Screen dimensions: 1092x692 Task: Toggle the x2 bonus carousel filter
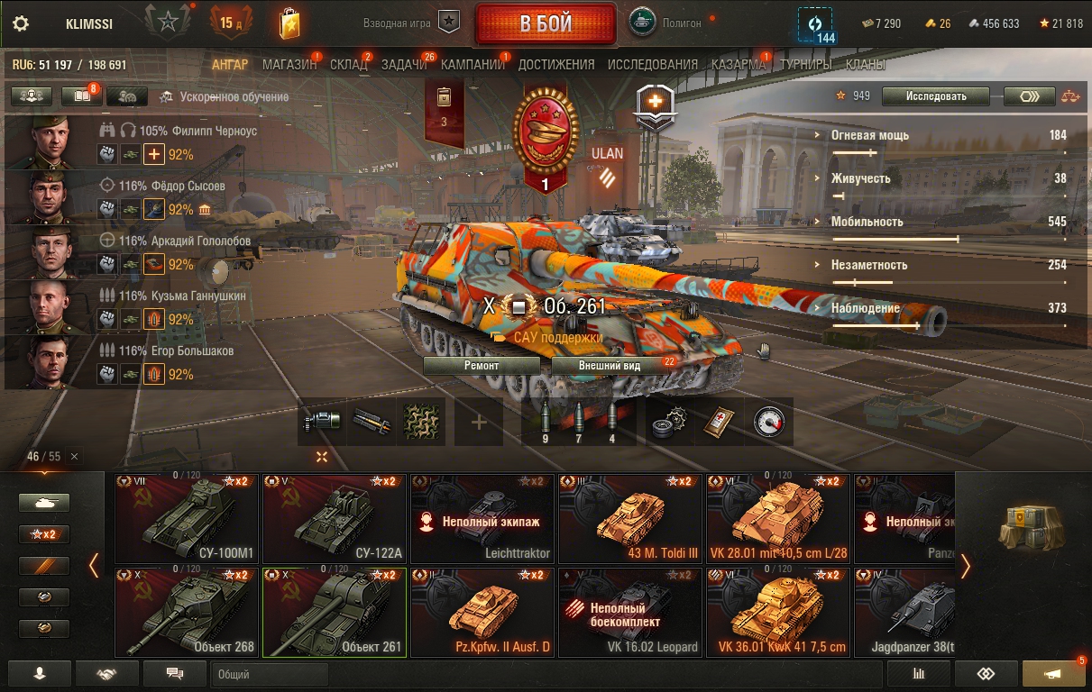[44, 534]
